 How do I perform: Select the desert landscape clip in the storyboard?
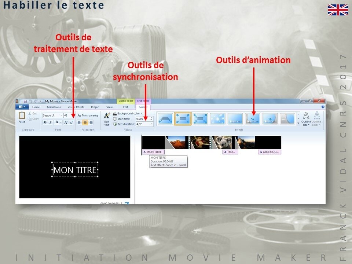(176, 142)
